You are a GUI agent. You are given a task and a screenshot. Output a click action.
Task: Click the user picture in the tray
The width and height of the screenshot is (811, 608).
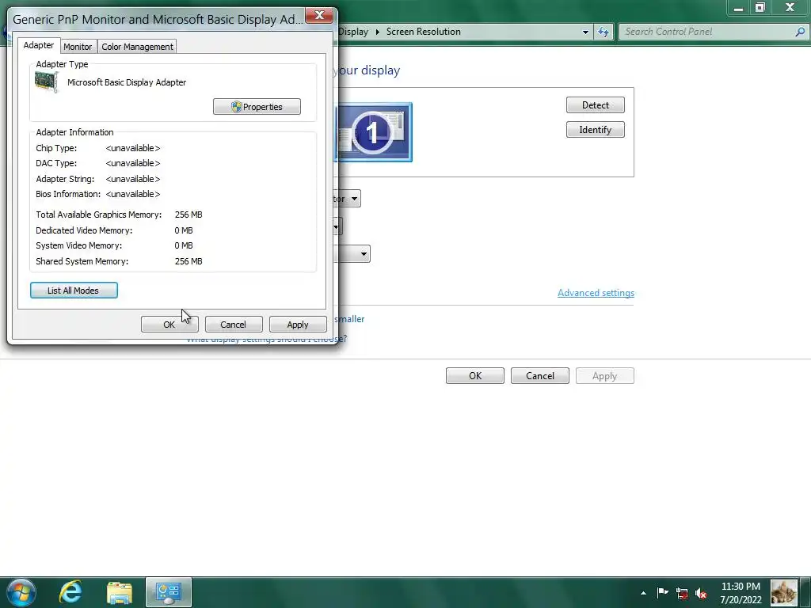(x=783, y=592)
